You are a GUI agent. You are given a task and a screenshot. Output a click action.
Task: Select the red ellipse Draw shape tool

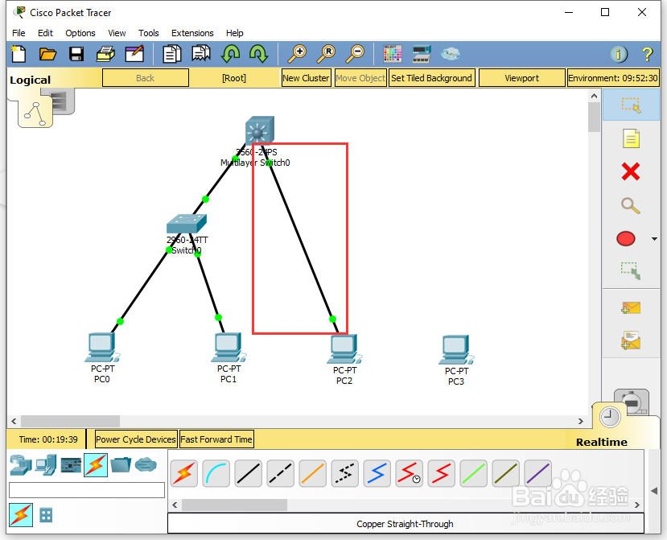coord(626,239)
